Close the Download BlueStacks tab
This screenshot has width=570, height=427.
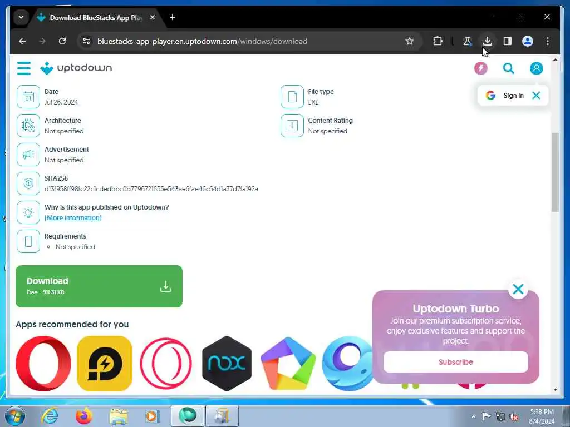coord(153,17)
